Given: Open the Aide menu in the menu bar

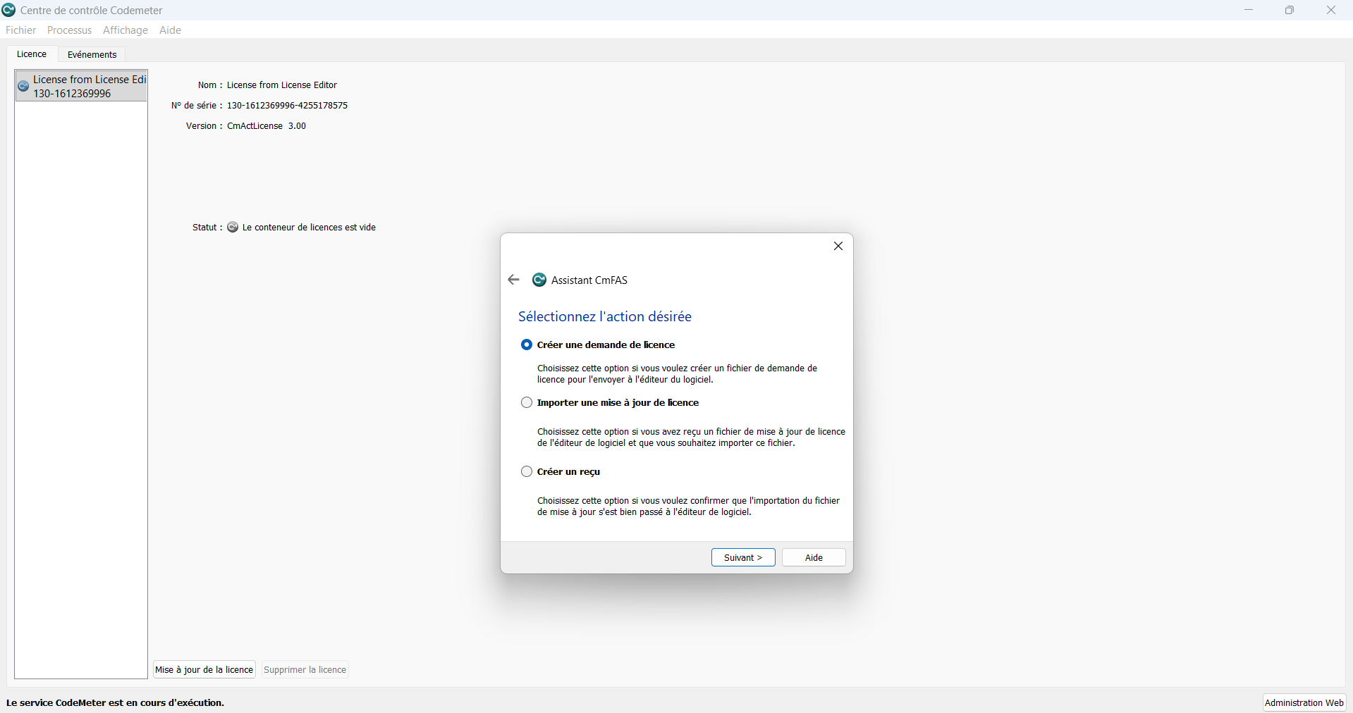Looking at the screenshot, I should pyautogui.click(x=170, y=30).
